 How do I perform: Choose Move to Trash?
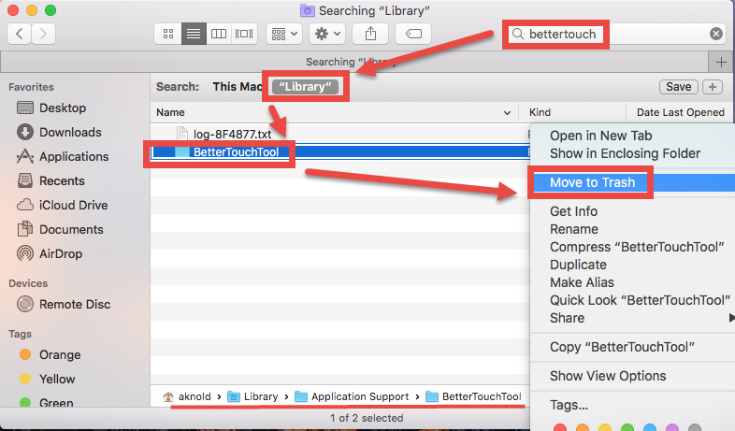pyautogui.click(x=592, y=182)
